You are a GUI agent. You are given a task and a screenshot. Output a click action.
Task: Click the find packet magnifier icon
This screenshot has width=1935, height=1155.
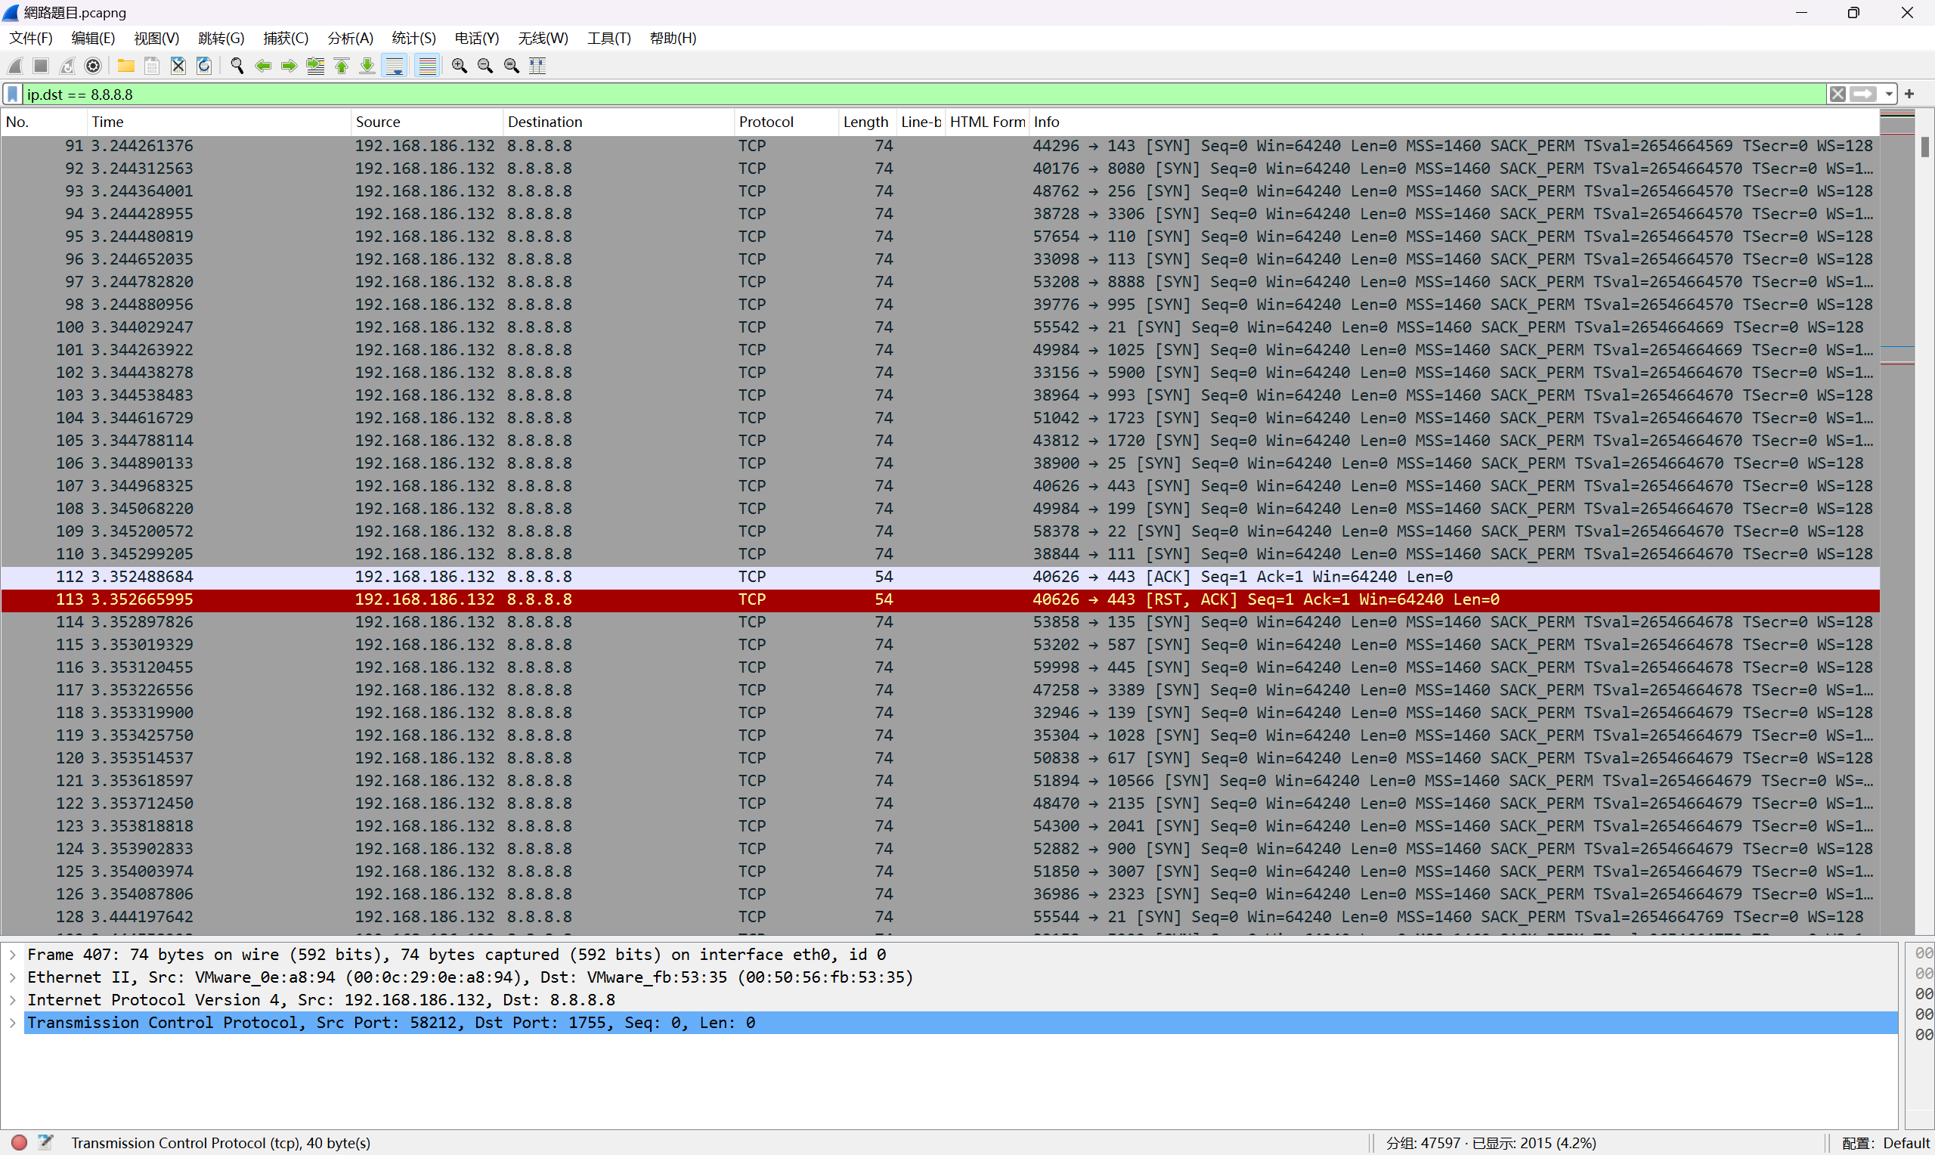click(237, 67)
